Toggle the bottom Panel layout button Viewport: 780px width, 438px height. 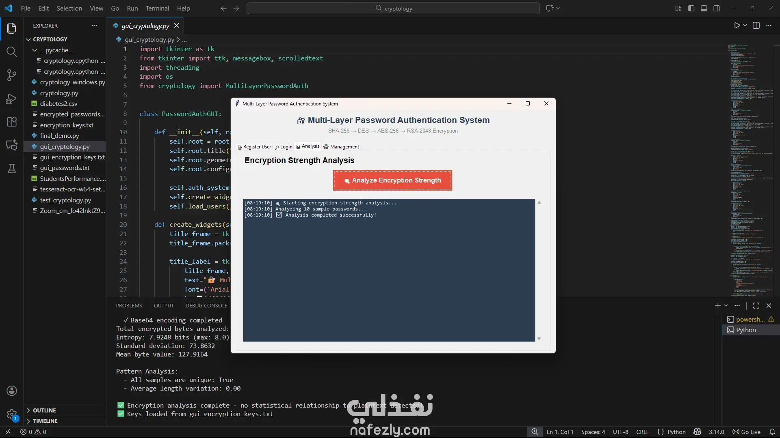pos(704,8)
